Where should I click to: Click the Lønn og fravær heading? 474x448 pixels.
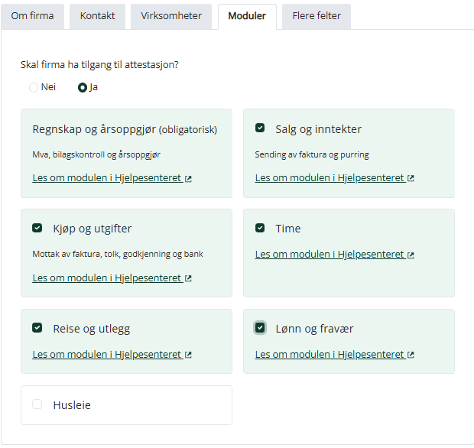[x=314, y=329]
